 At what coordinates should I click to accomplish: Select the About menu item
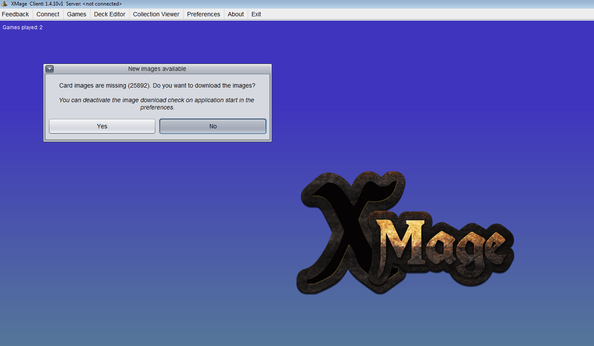coord(236,14)
